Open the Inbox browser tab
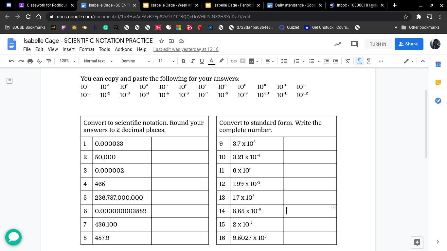Screen dimensions: 447x251 [357, 5]
